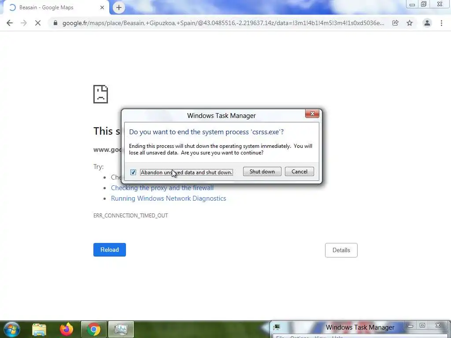
Task: Click the background Task Manager window icon
Action: [277, 327]
